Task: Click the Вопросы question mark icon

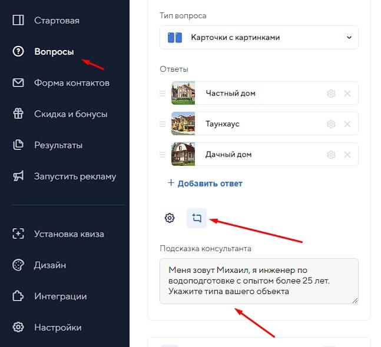Action: pyautogui.click(x=18, y=51)
